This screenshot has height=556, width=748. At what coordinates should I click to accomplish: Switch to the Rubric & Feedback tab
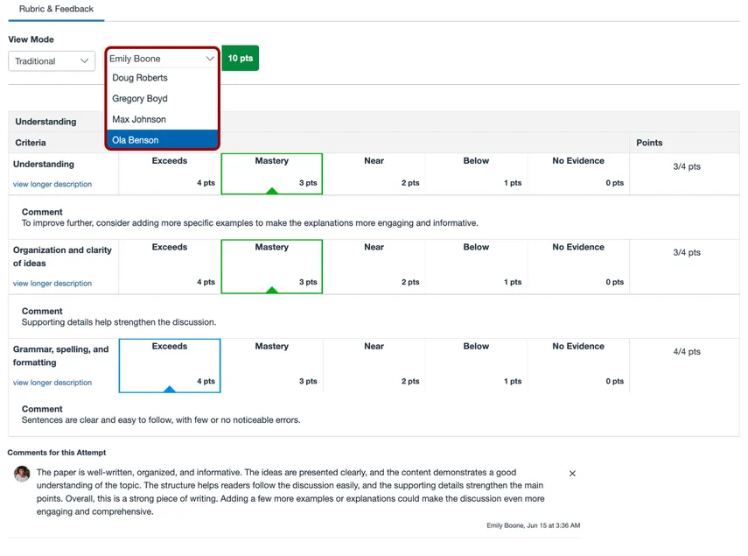[x=56, y=9]
